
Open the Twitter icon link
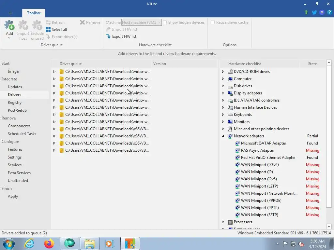(314, 12)
